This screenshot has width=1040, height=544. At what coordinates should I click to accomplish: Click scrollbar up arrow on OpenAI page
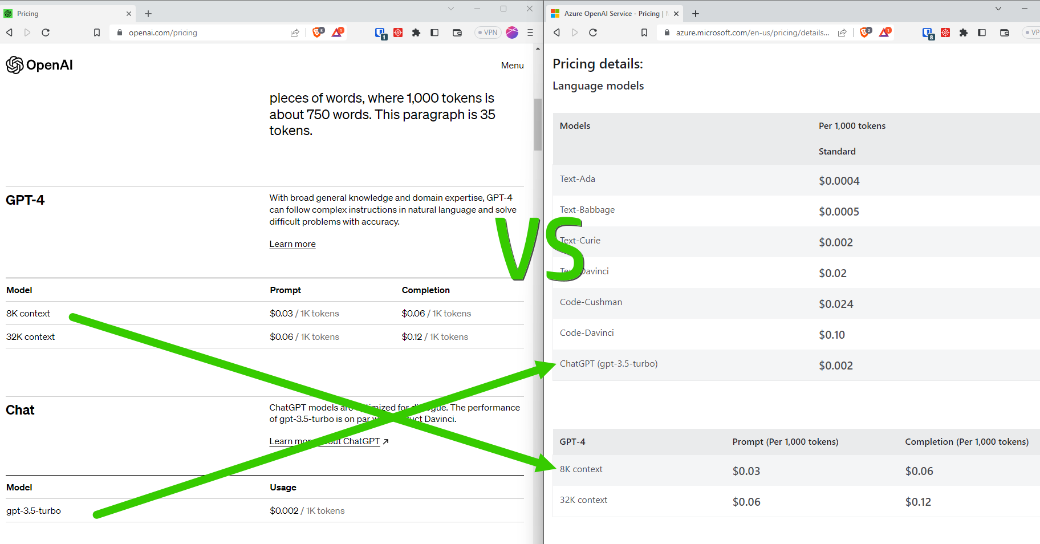(x=538, y=48)
